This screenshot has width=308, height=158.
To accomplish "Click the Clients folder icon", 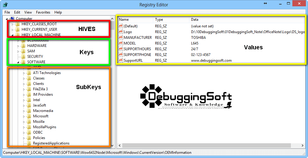I will [29, 84].
